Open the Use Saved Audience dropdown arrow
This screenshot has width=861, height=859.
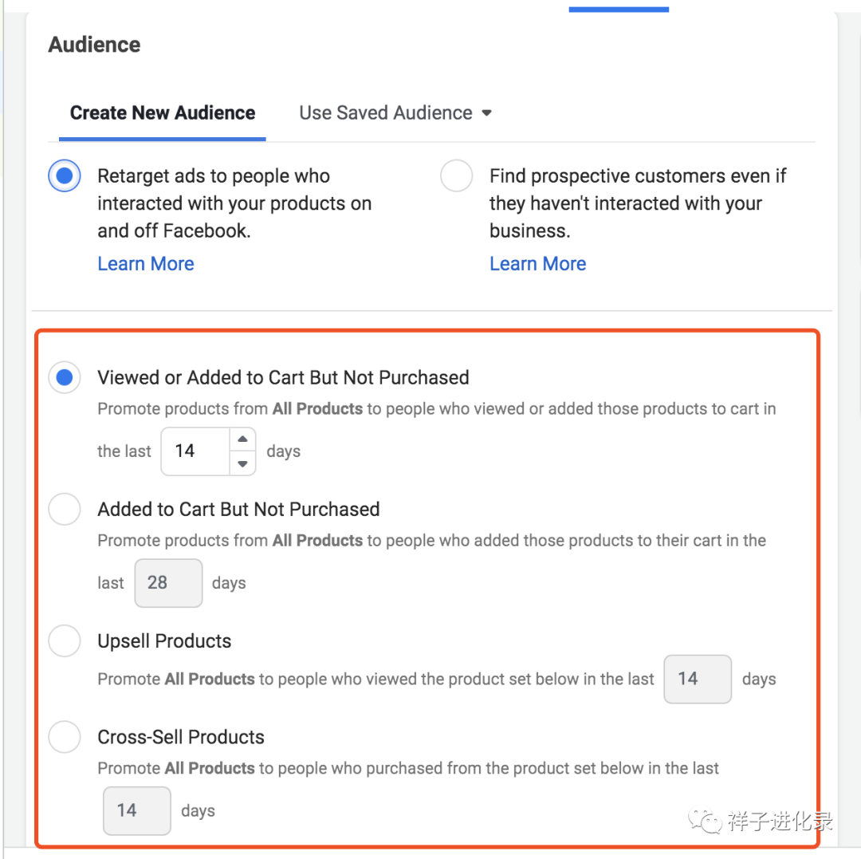pyautogui.click(x=486, y=113)
